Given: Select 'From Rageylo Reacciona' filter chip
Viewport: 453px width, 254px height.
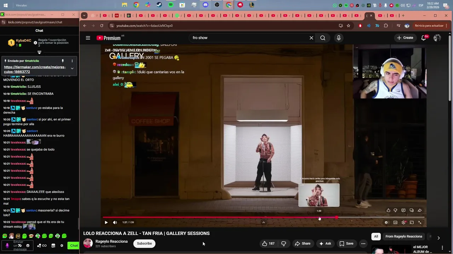Looking at the screenshot, I should tap(404, 236).
